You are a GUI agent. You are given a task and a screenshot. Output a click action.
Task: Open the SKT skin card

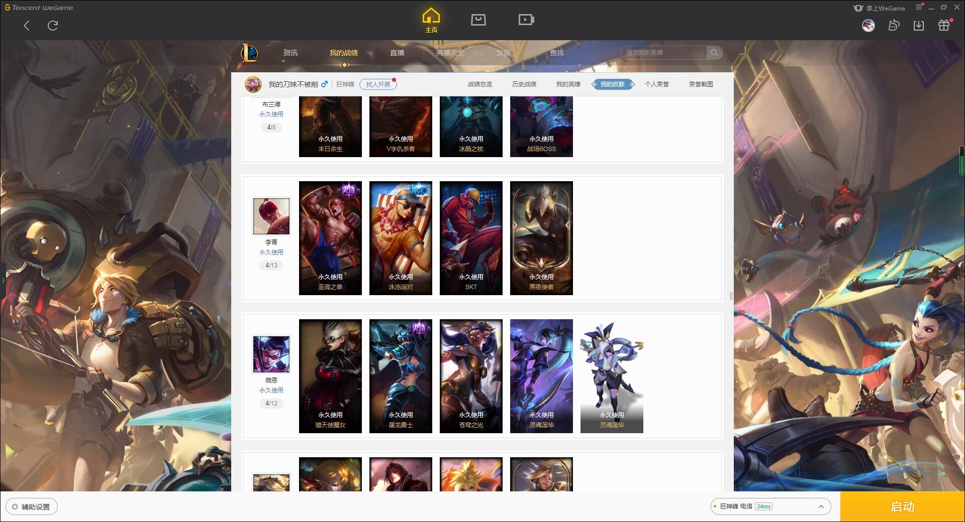click(x=471, y=238)
